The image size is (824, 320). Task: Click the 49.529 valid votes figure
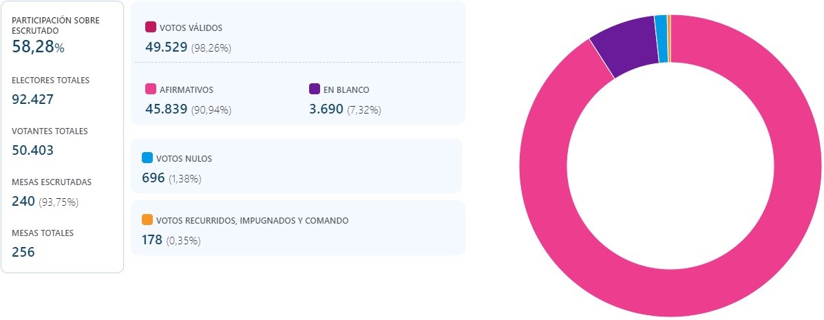pos(166,47)
